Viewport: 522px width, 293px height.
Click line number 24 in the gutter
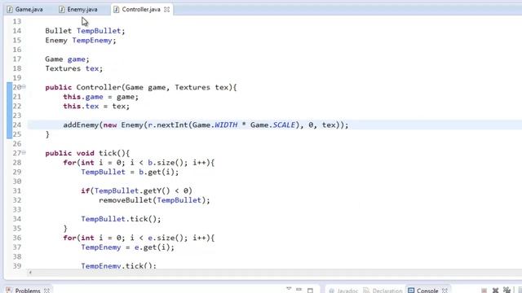(x=16, y=125)
